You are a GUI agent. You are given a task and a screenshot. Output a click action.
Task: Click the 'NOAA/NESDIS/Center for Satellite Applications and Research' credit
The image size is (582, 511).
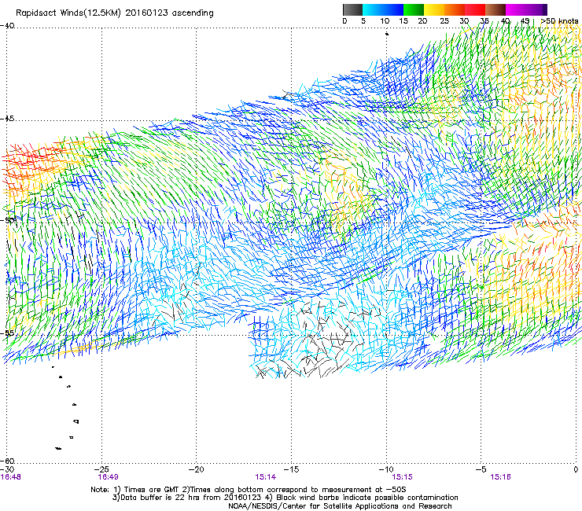click(x=340, y=506)
